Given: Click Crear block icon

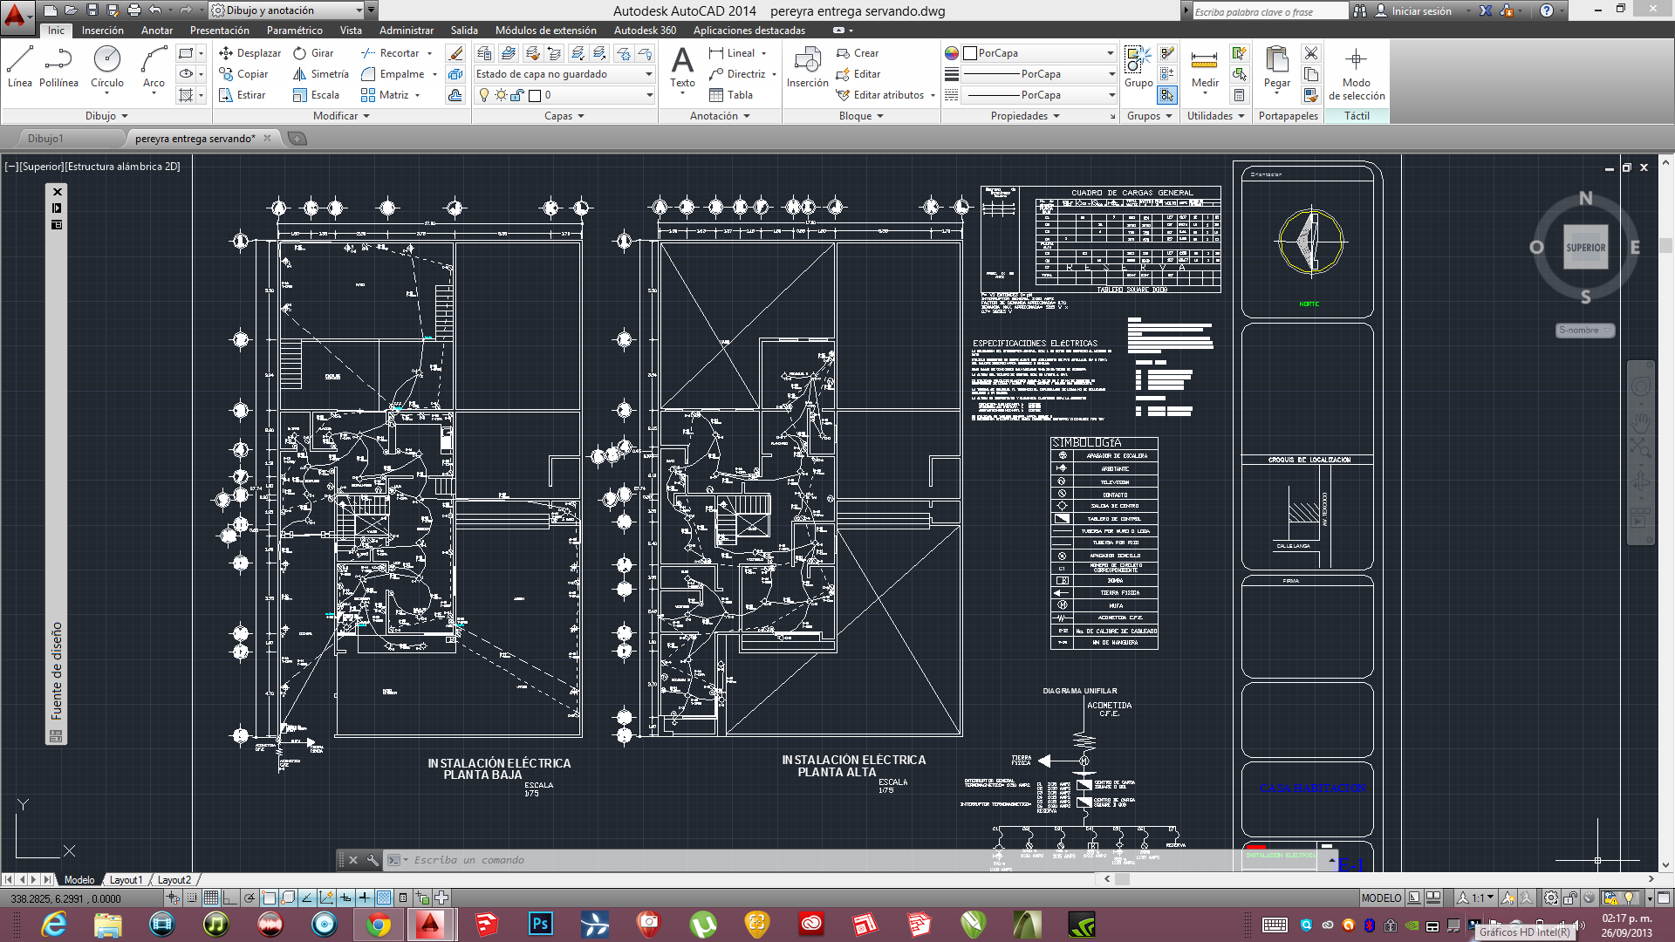Looking at the screenshot, I should pos(858,53).
